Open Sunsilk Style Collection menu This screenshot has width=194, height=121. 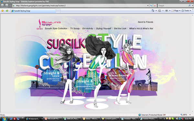56,28
